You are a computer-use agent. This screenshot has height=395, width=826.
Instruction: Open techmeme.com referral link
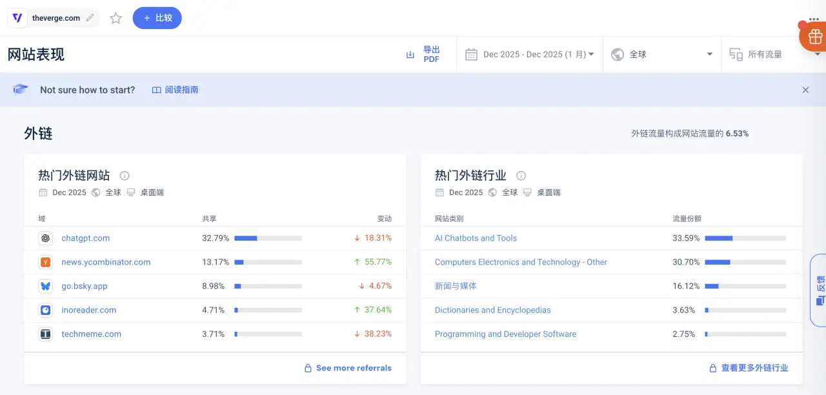pyautogui.click(x=91, y=334)
